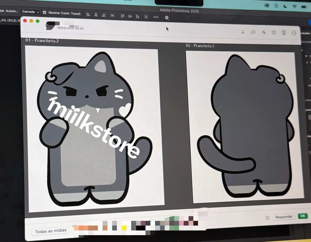The height and width of the screenshot is (242, 311).
Task: Click the Responder button
Action: click(x=284, y=217)
